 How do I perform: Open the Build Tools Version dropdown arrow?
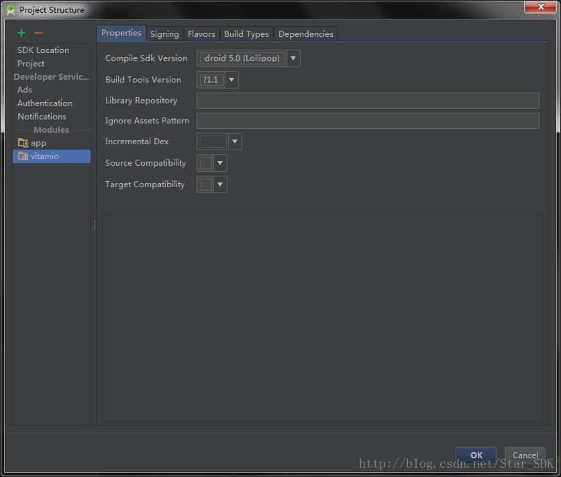pyautogui.click(x=232, y=80)
